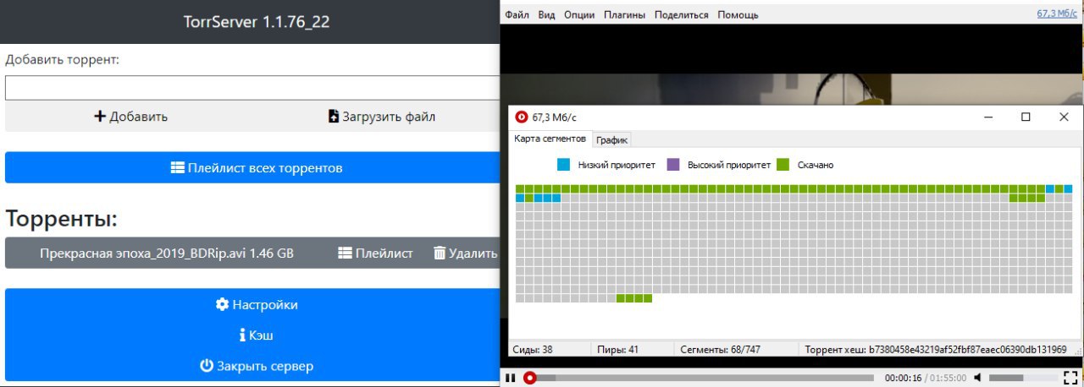Click the Торрент хеш status text
The image size is (1084, 387).
click(935, 349)
